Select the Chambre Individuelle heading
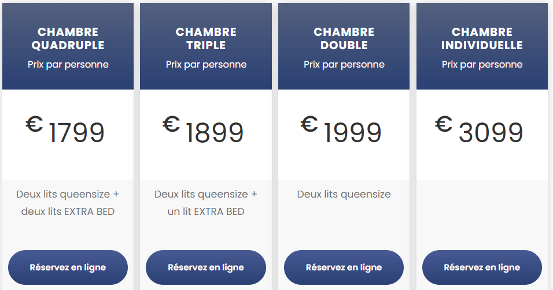Image resolution: width=553 pixels, height=290 pixels. pos(482,39)
